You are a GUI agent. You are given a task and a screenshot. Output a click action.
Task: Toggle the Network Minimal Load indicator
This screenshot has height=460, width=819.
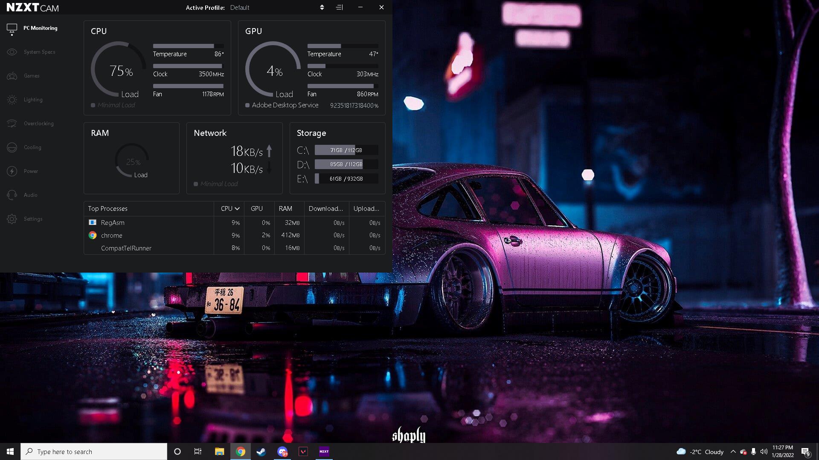click(x=196, y=184)
